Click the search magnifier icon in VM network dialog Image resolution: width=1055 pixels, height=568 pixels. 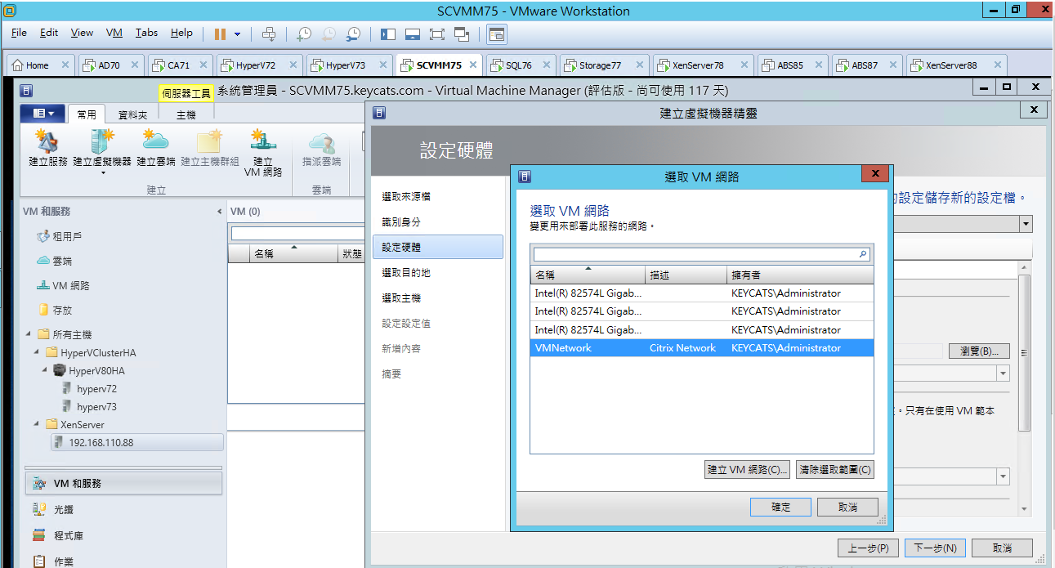pyautogui.click(x=863, y=255)
